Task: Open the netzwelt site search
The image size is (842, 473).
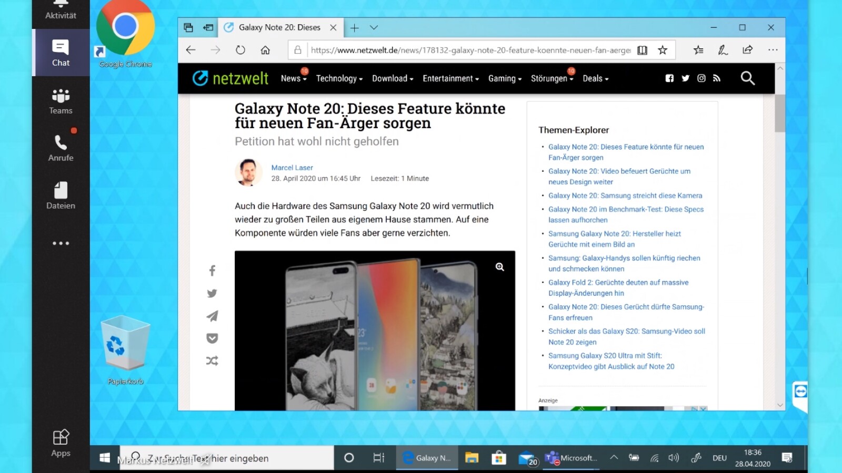Action: click(x=747, y=78)
